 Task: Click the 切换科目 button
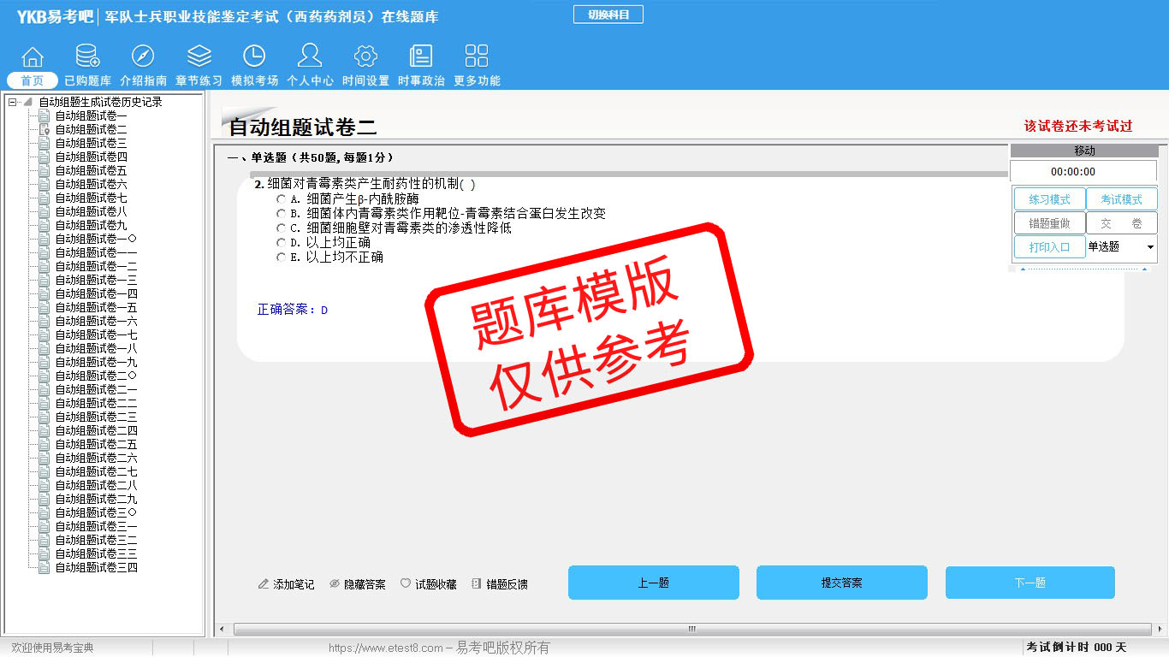[x=608, y=15]
